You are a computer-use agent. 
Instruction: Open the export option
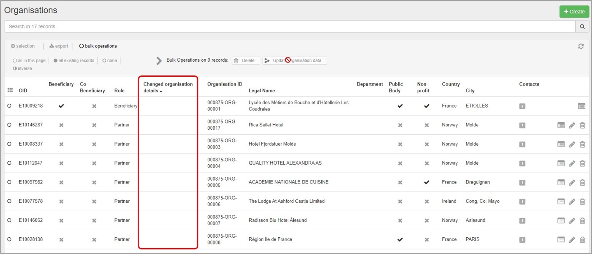[59, 46]
